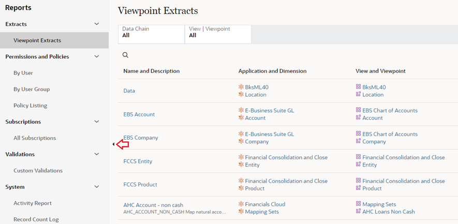This screenshot has width=458, height=224.
Task: Click application icon in FCCS Product row
Action: point(241,181)
